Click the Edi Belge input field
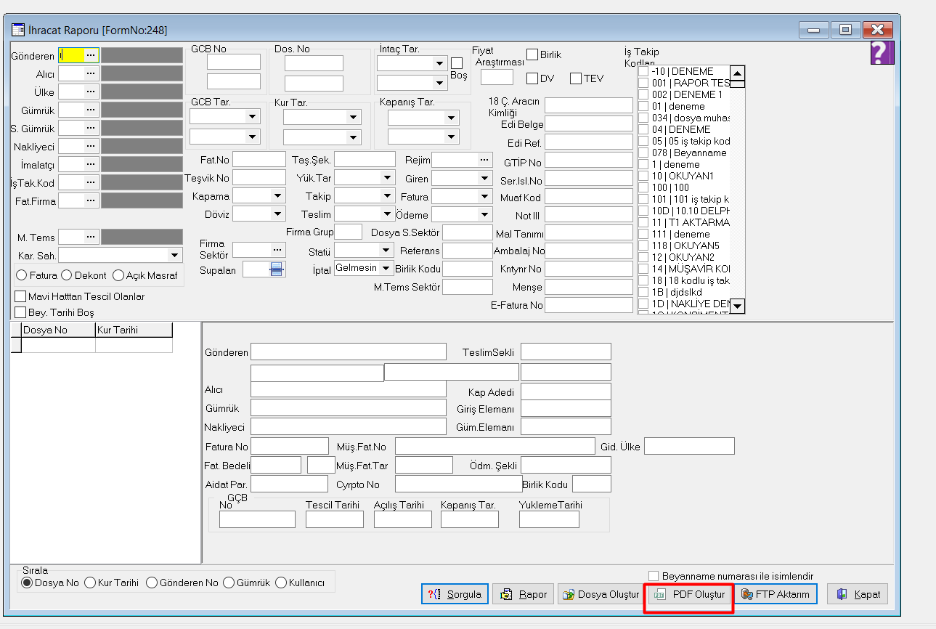This screenshot has width=936, height=629. pos(589,123)
